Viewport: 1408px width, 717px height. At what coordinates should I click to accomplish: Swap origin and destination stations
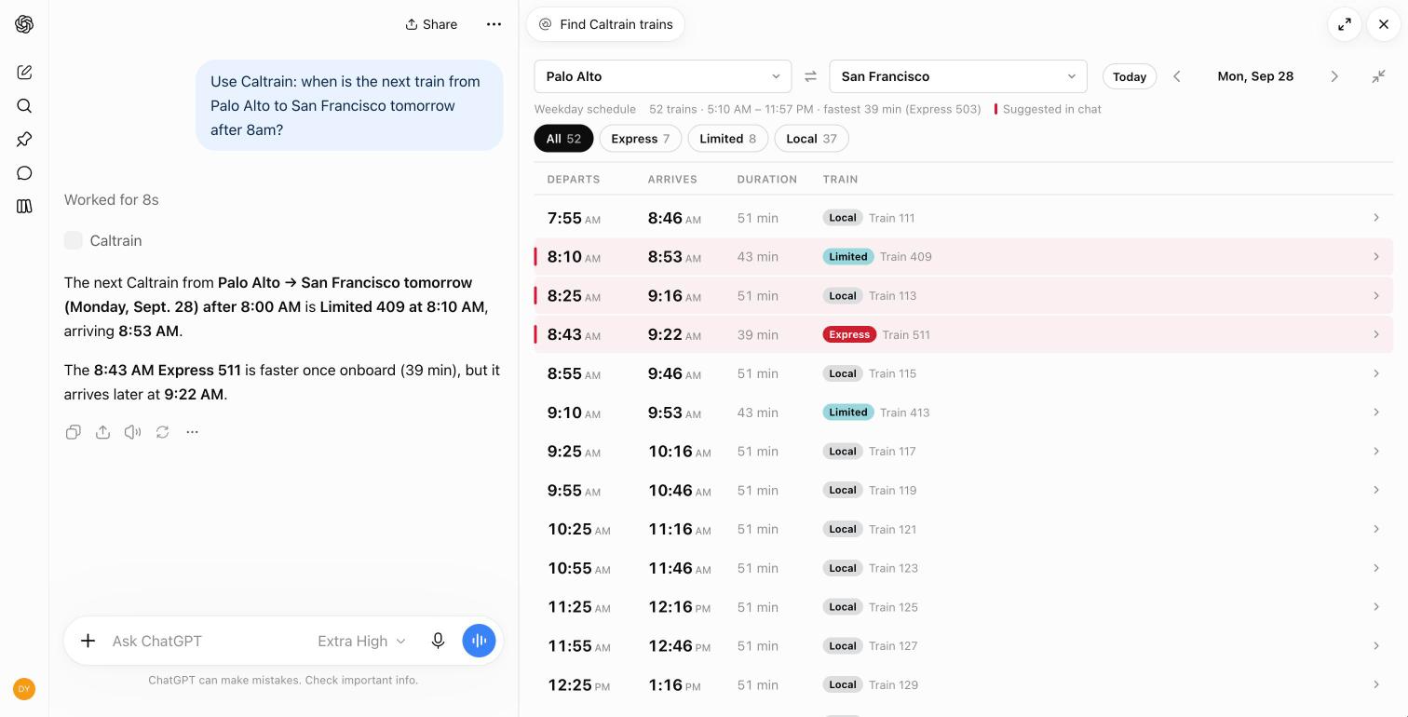pos(810,76)
